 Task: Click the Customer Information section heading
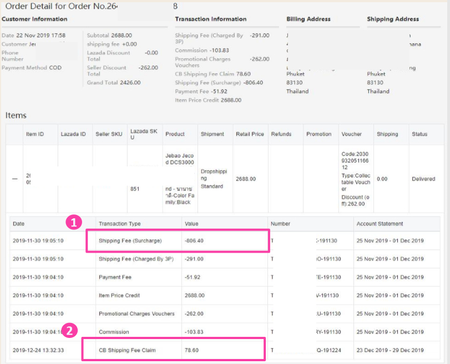[34, 19]
